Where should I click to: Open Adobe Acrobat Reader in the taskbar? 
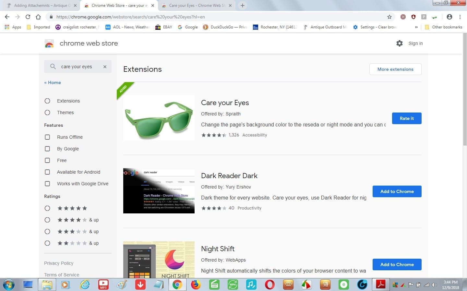click(x=380, y=285)
